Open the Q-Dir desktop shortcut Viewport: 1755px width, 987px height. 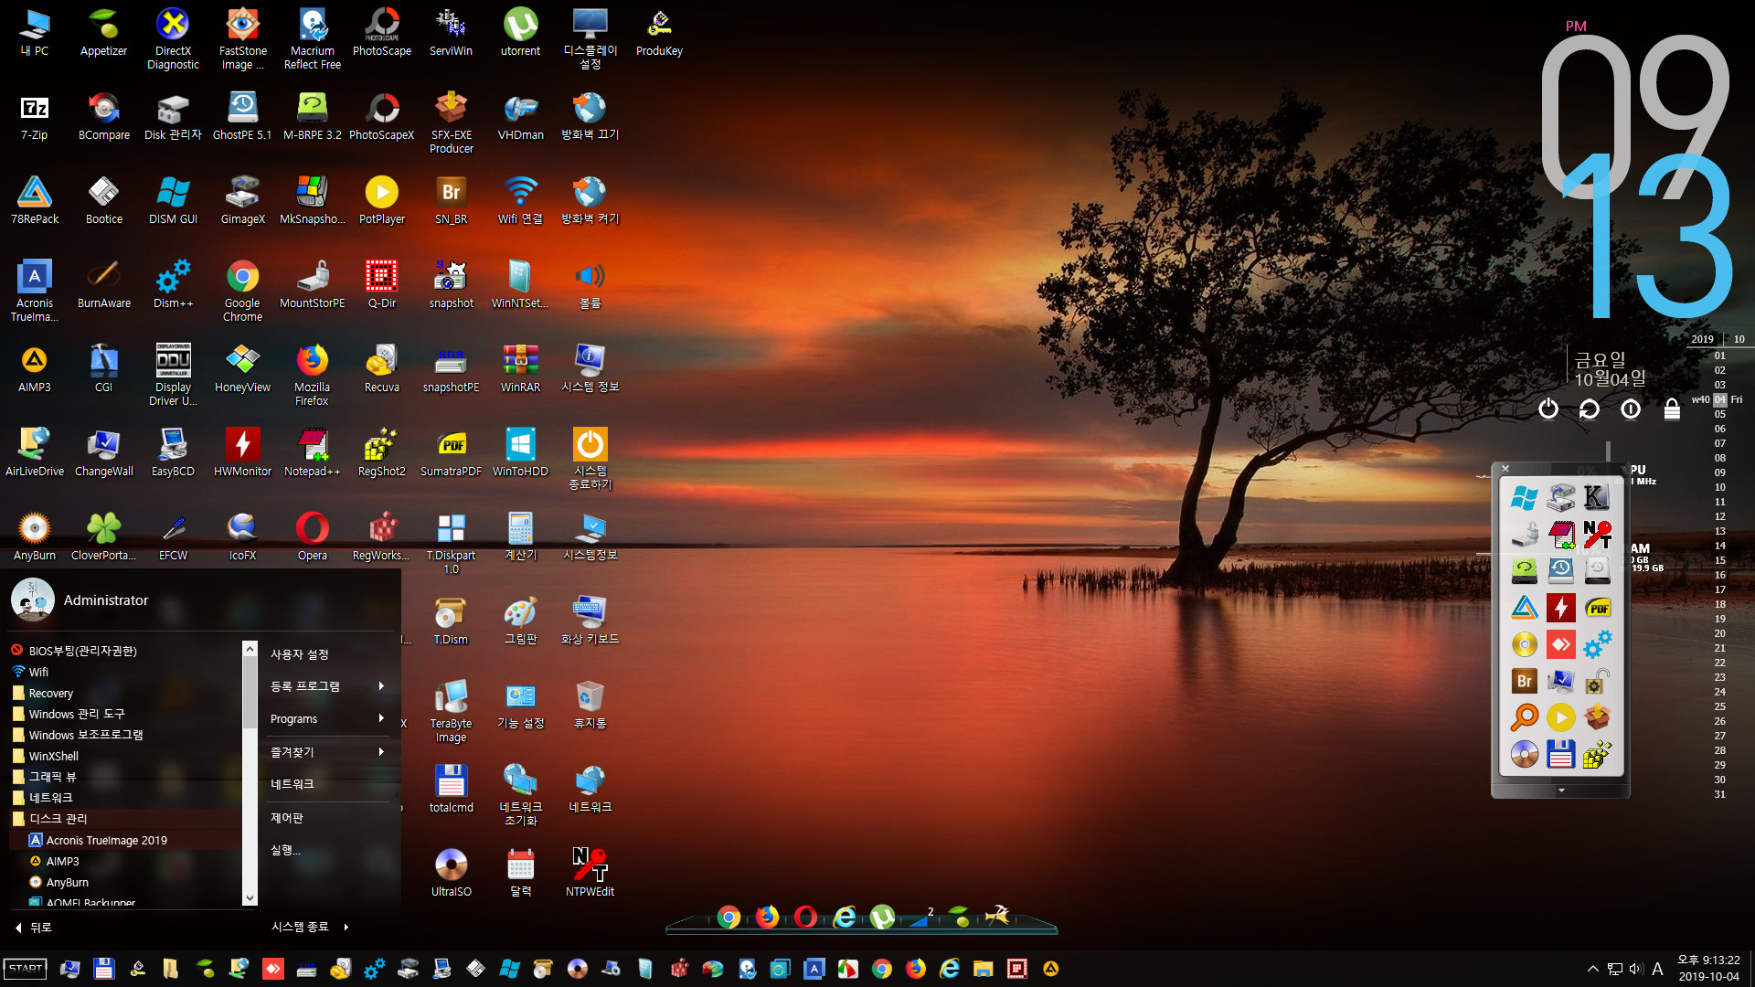(x=381, y=285)
